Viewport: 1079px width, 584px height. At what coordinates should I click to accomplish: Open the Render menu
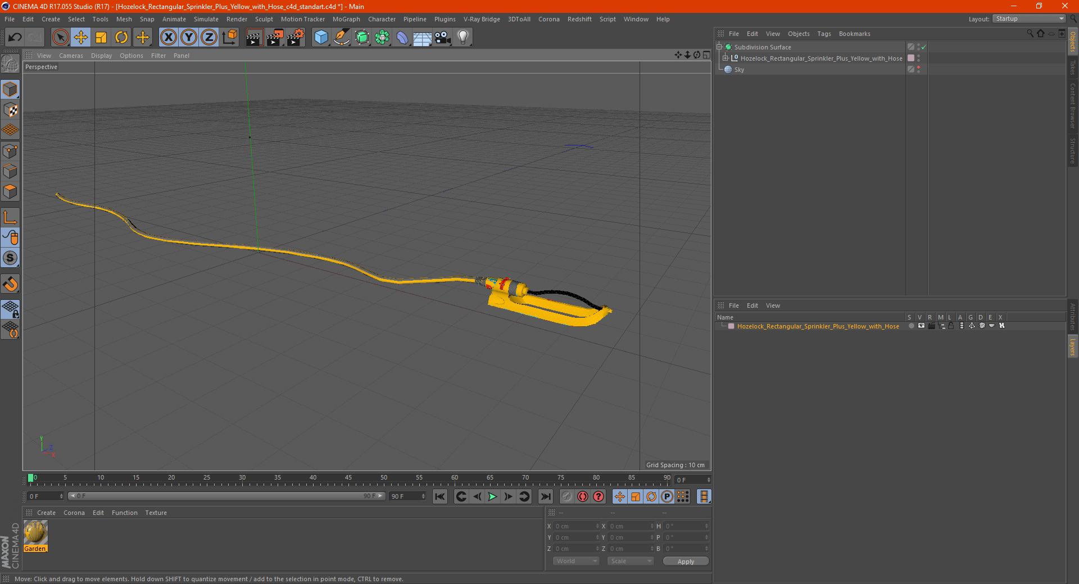click(237, 19)
